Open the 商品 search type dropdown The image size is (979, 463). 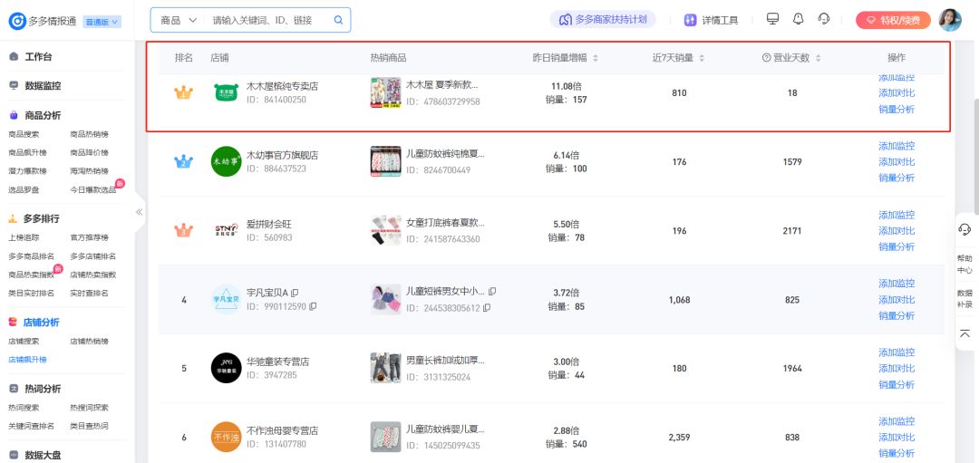coord(179,20)
